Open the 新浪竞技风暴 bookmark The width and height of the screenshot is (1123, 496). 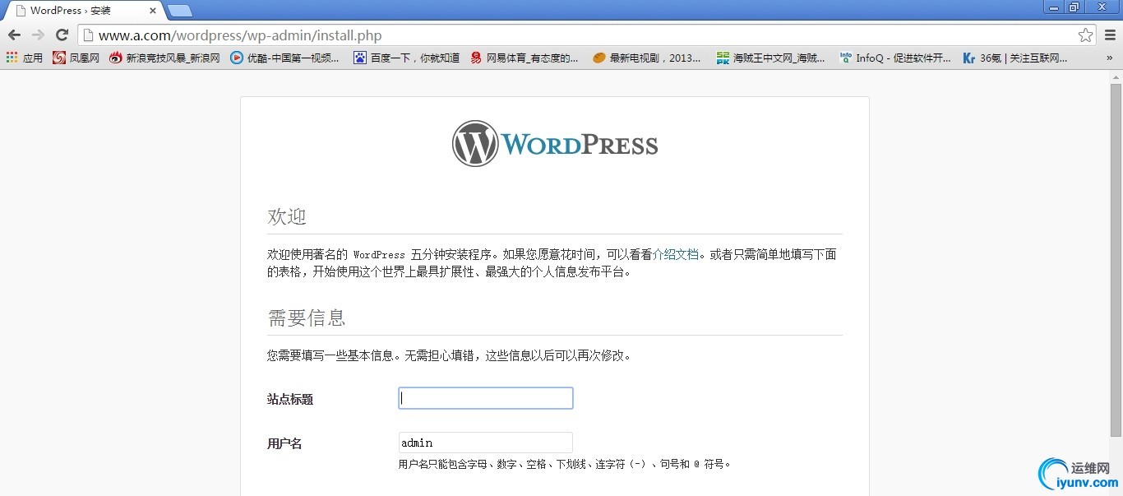[164, 58]
